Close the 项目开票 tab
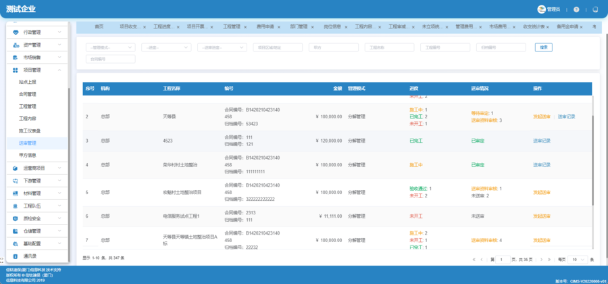608x284 pixels. 211,27
